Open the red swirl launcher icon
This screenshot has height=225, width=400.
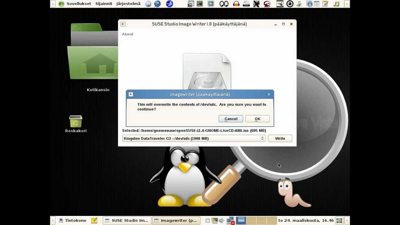click(x=267, y=4)
